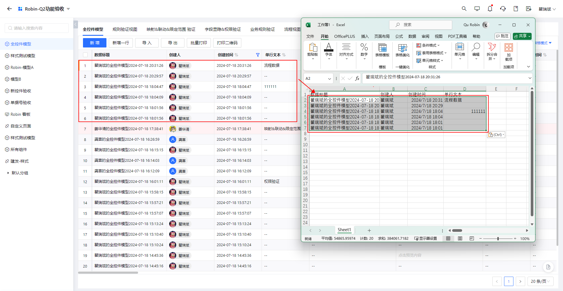Viewport: 563px width, 291px height.
Task: Open the 对齐方式 alignment group in Excel
Action: click(346, 51)
